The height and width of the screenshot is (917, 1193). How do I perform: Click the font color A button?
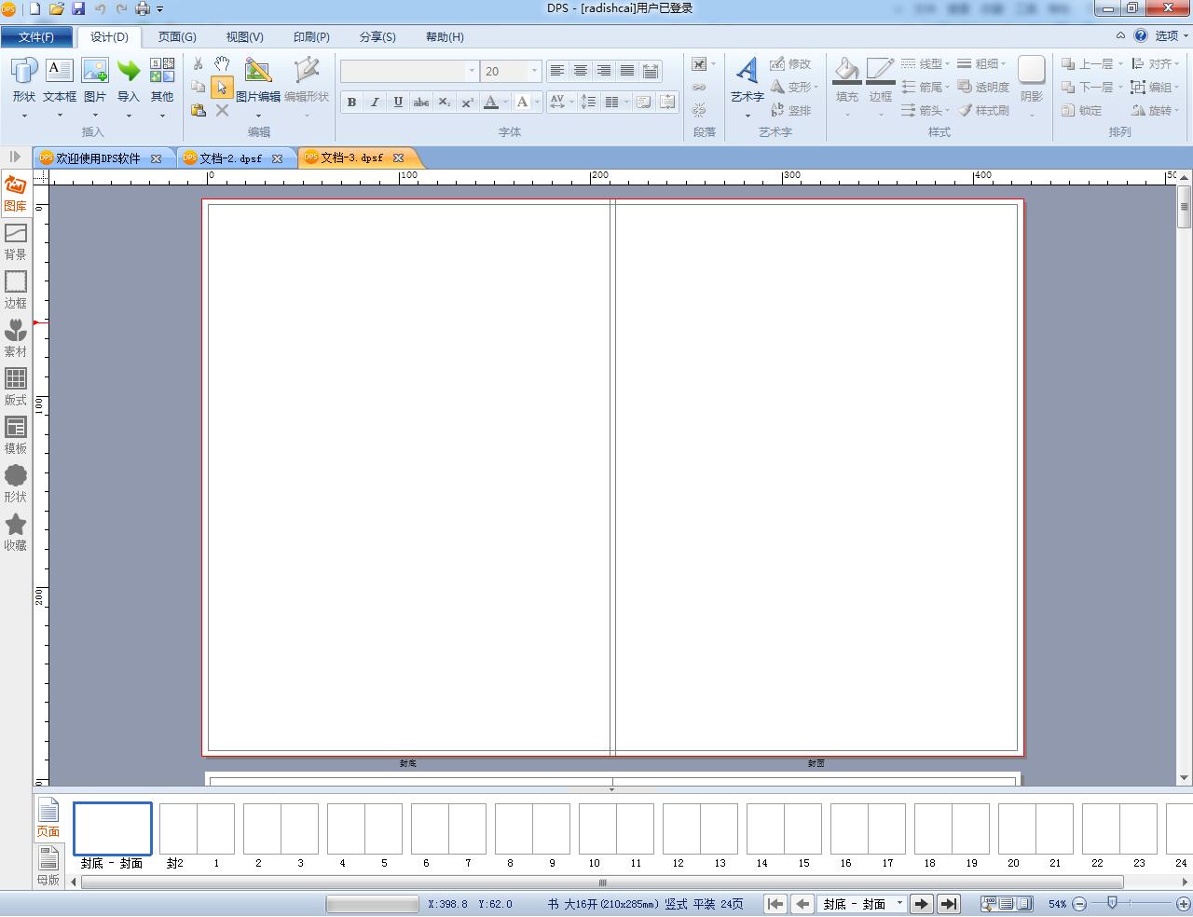click(491, 102)
